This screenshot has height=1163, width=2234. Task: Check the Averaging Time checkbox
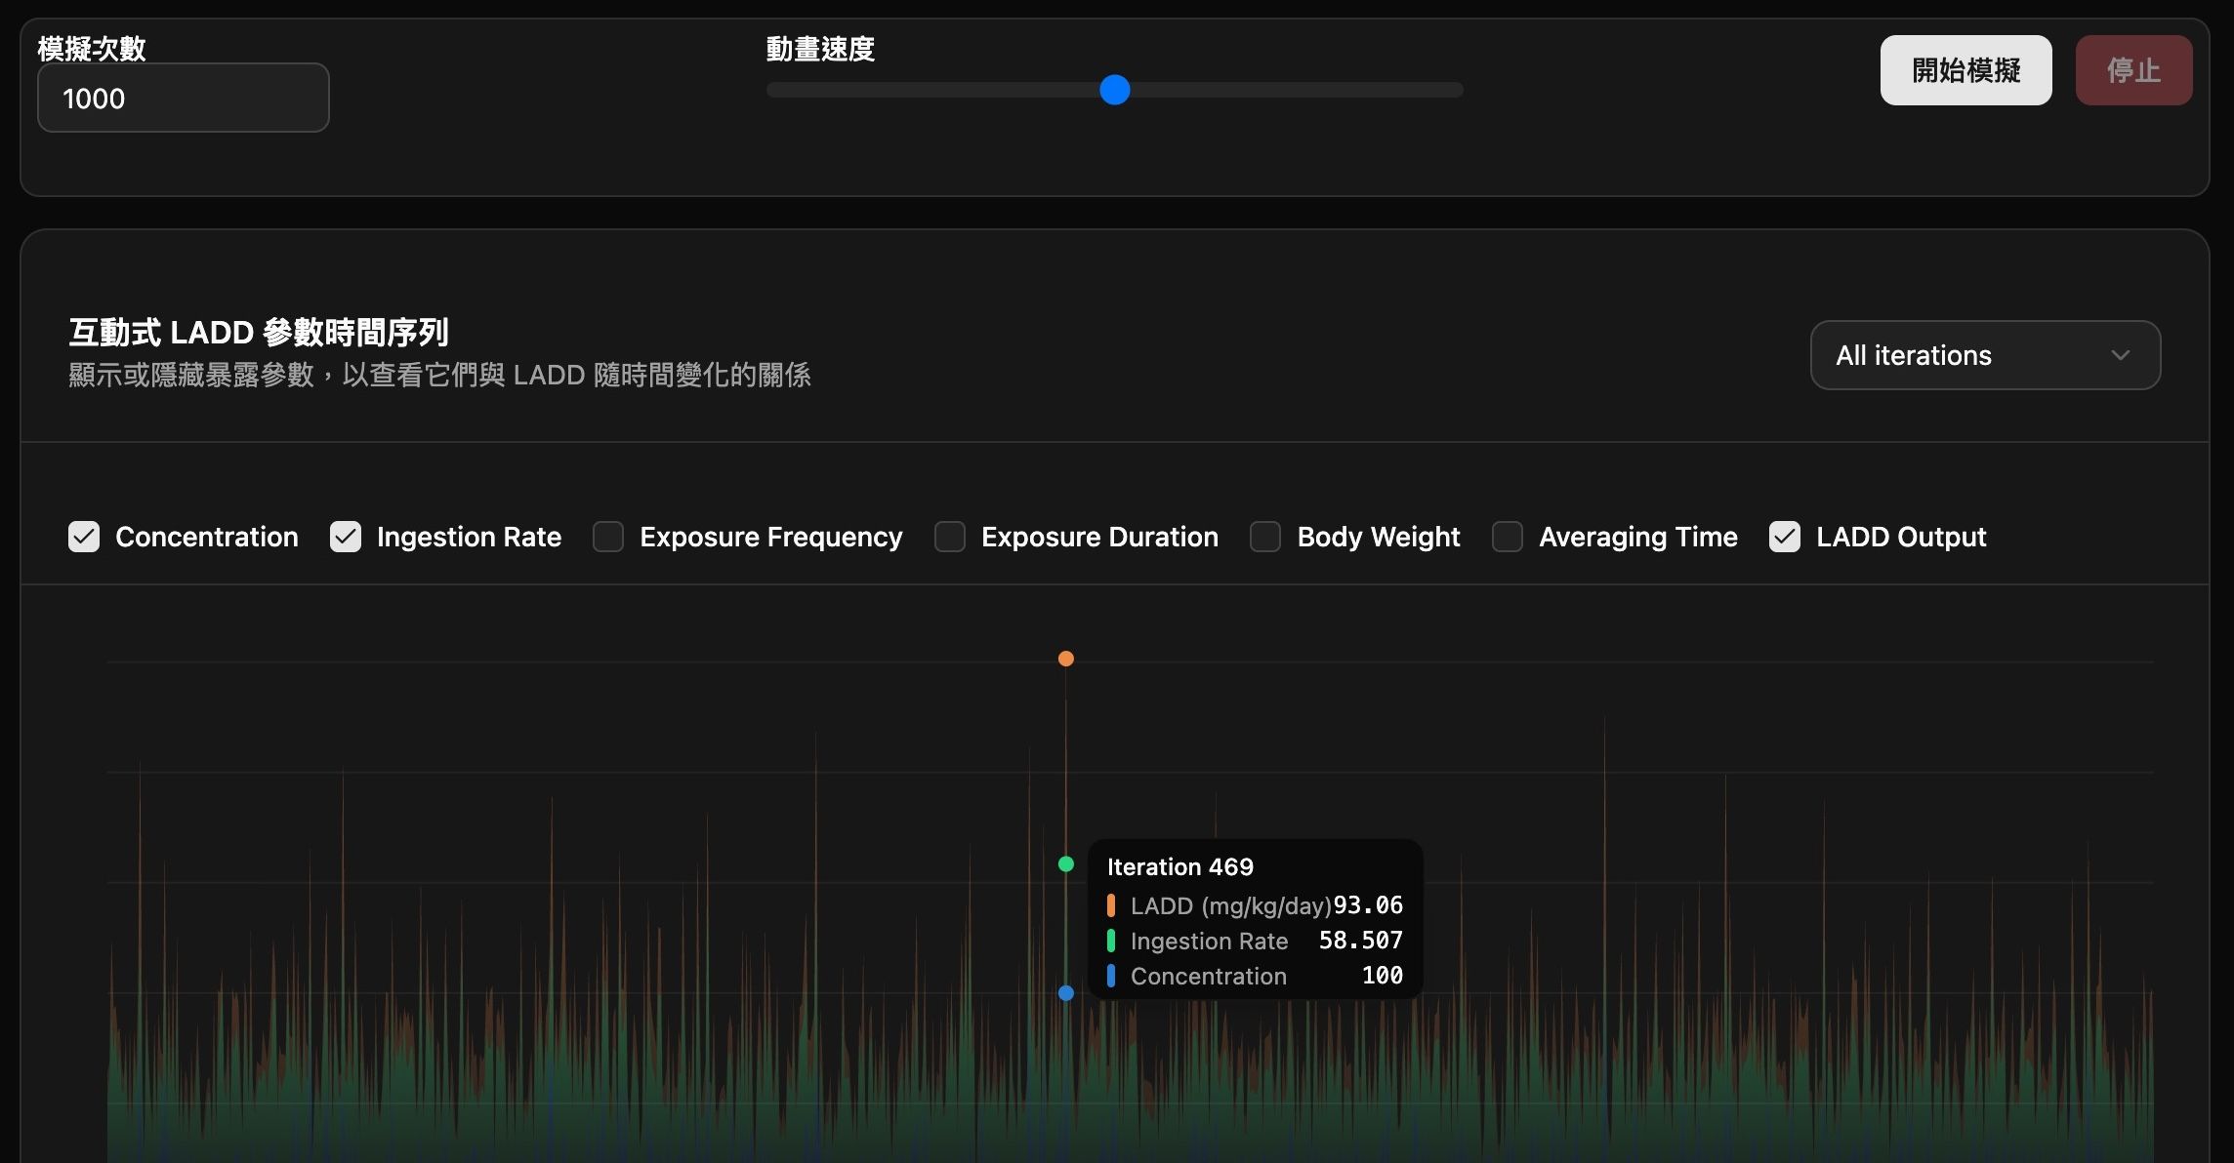tap(1508, 537)
